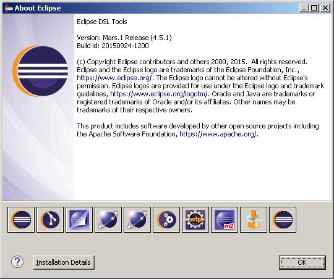Click the 'Version: Mars.1 Release (4.5.1)' text
The image size is (334, 279).
[124, 38]
